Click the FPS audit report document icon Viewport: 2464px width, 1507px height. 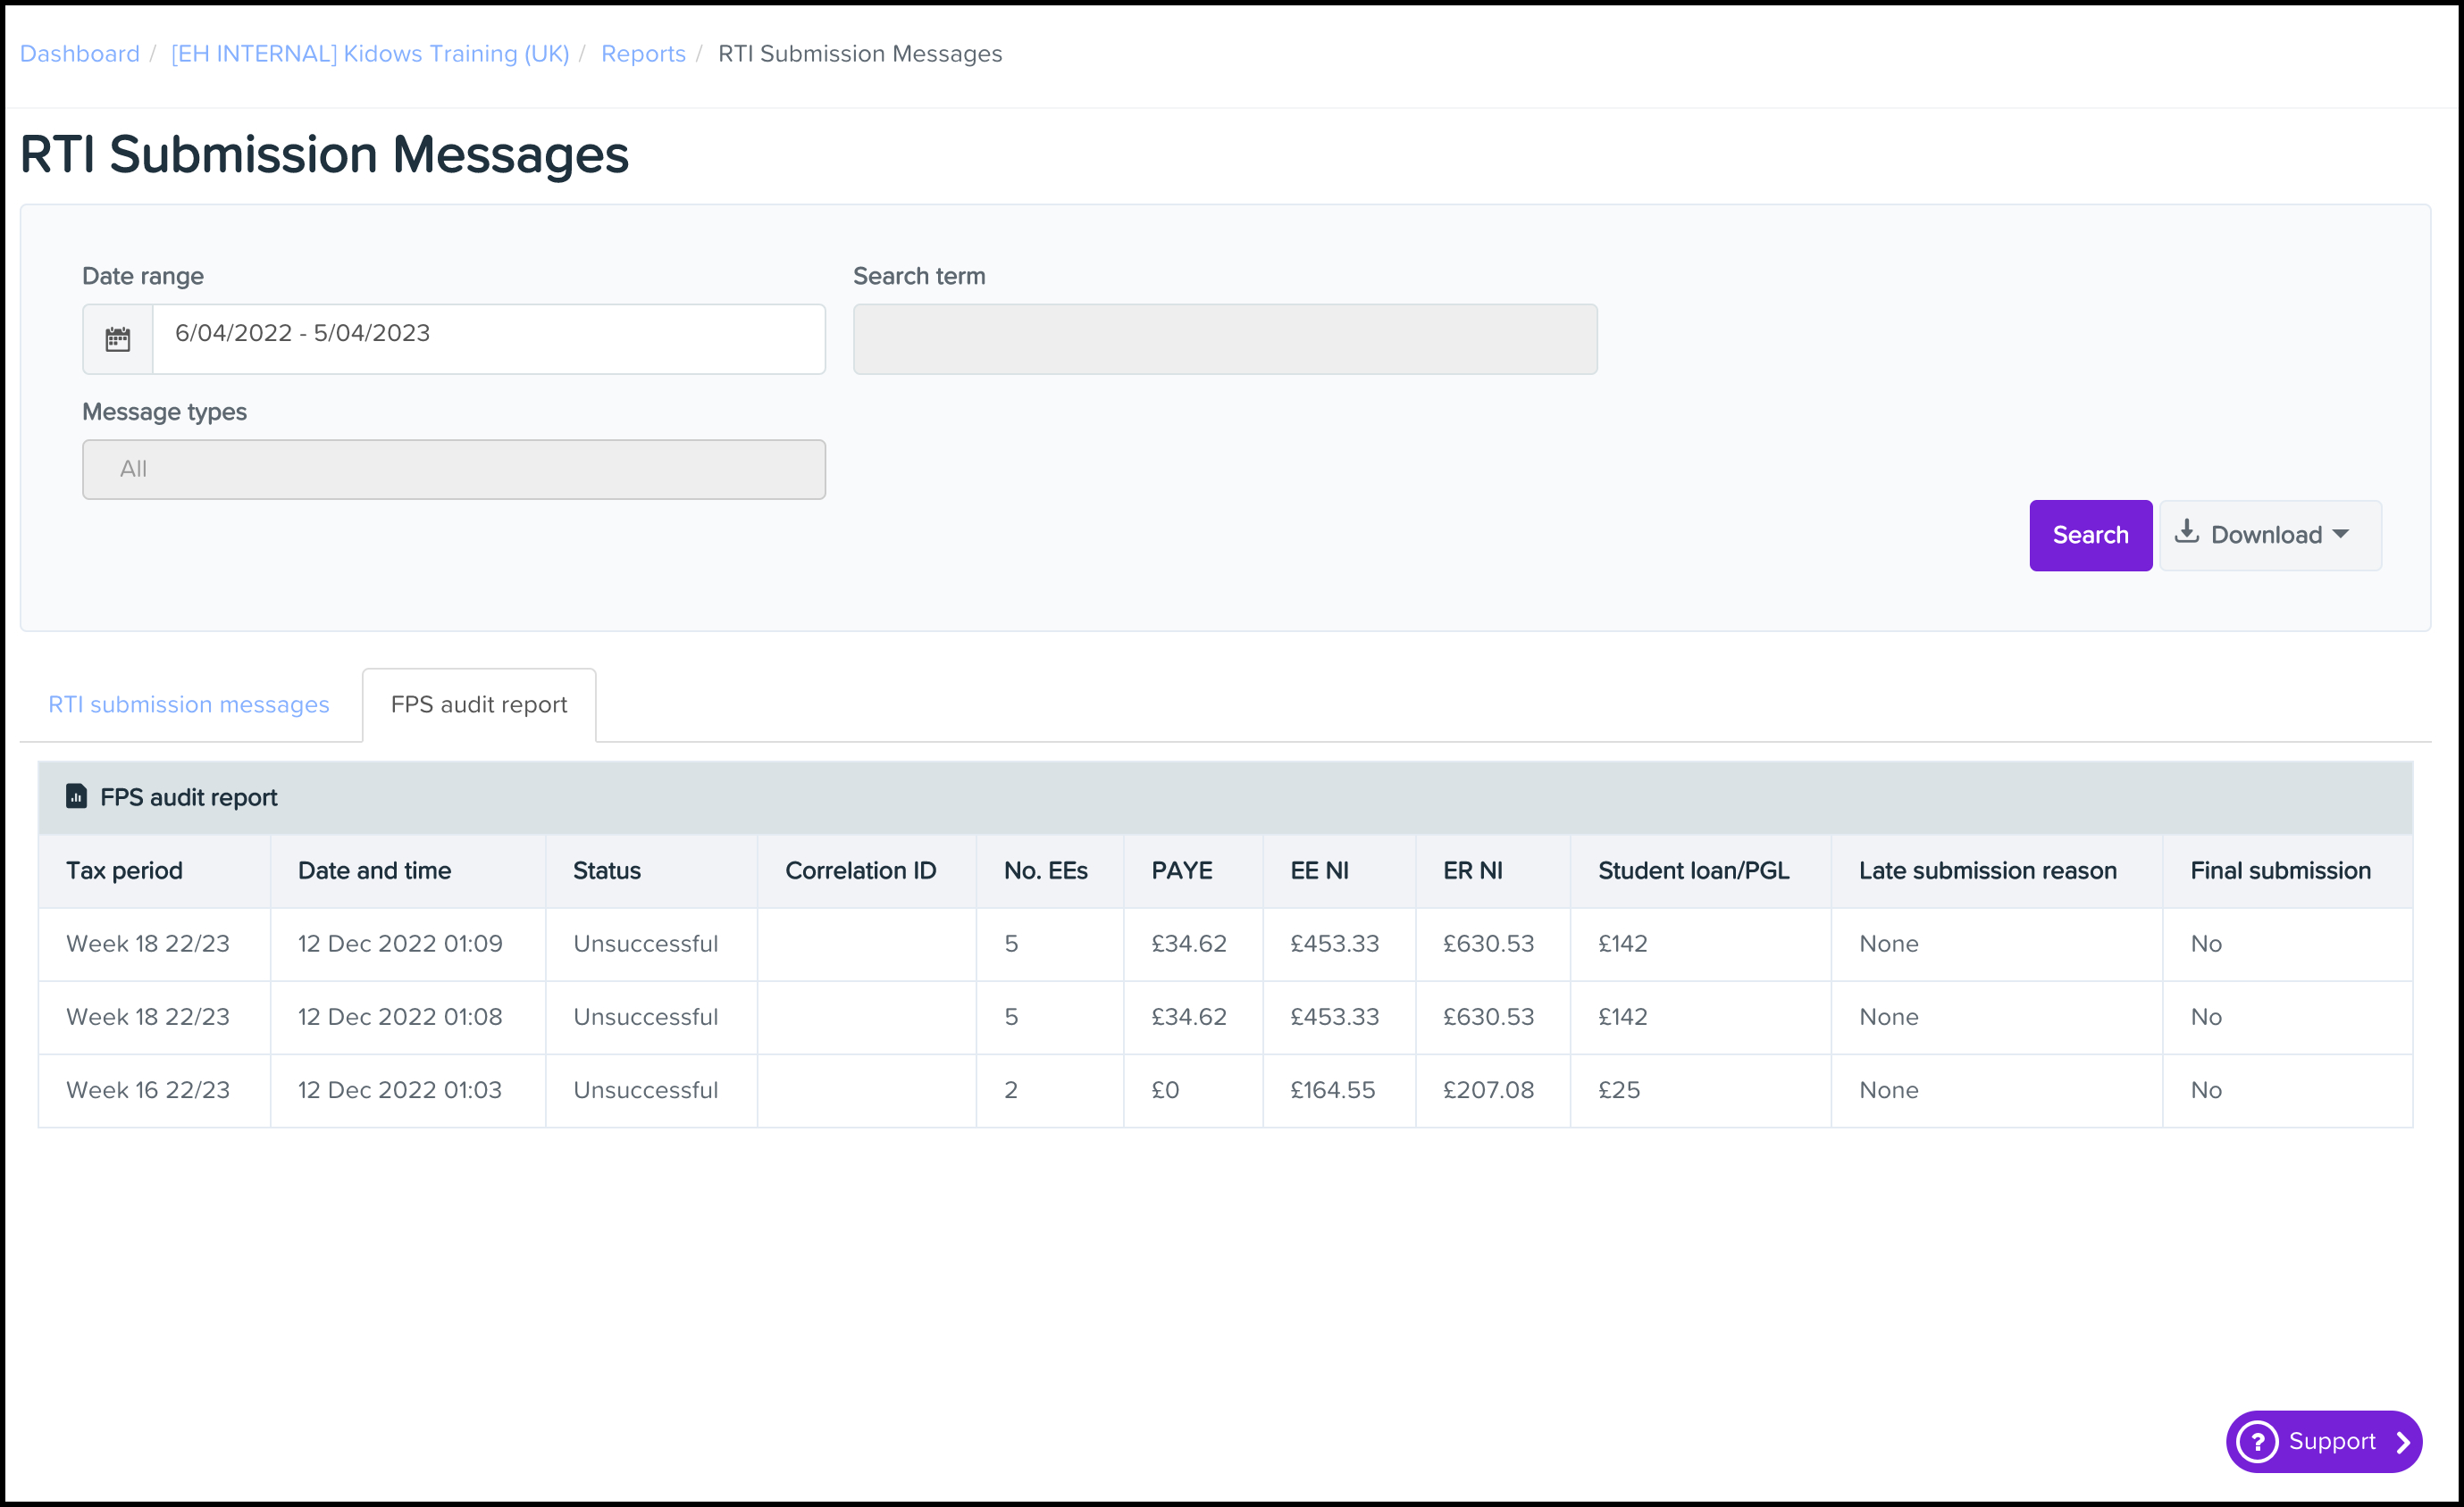click(76, 796)
